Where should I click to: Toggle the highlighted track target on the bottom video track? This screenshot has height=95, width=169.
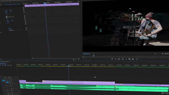coord(8,82)
